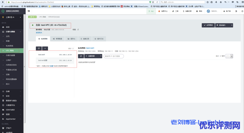Screen dimensions: 244x133
Task: Open the browser downloads arrow icon
Action: 216,2
